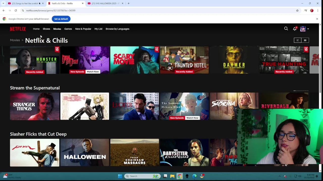
Task: Switch to list view layout
Action: tap(298, 40)
